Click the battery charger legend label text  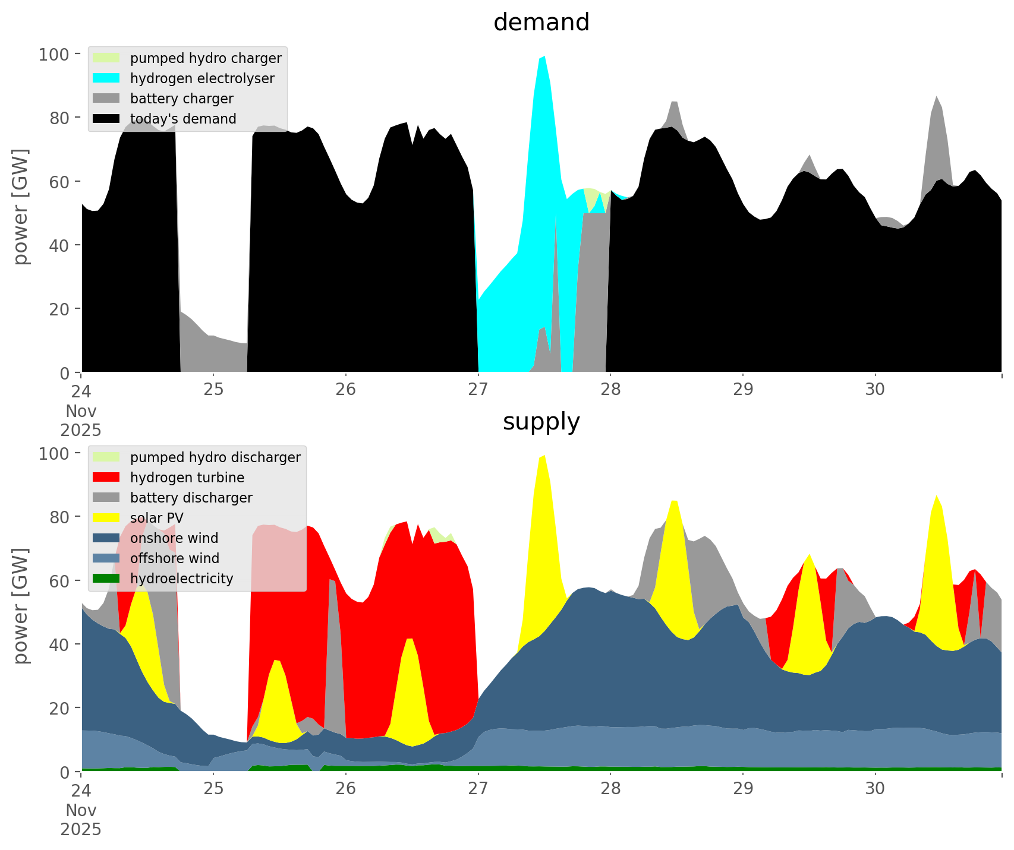coord(181,99)
